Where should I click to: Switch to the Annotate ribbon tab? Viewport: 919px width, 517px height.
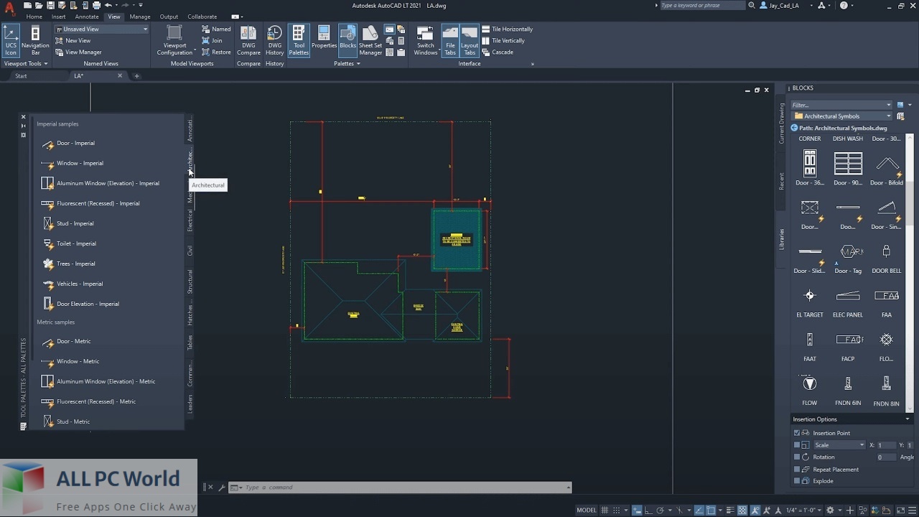86,17
